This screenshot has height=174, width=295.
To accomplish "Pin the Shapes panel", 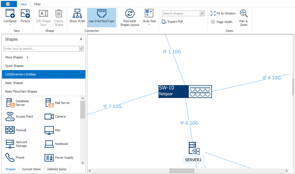I will click(x=81, y=40).
